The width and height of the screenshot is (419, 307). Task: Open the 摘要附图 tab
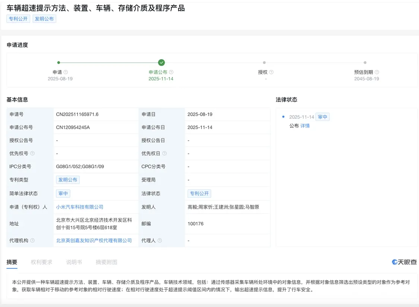pyautogui.click(x=106, y=262)
